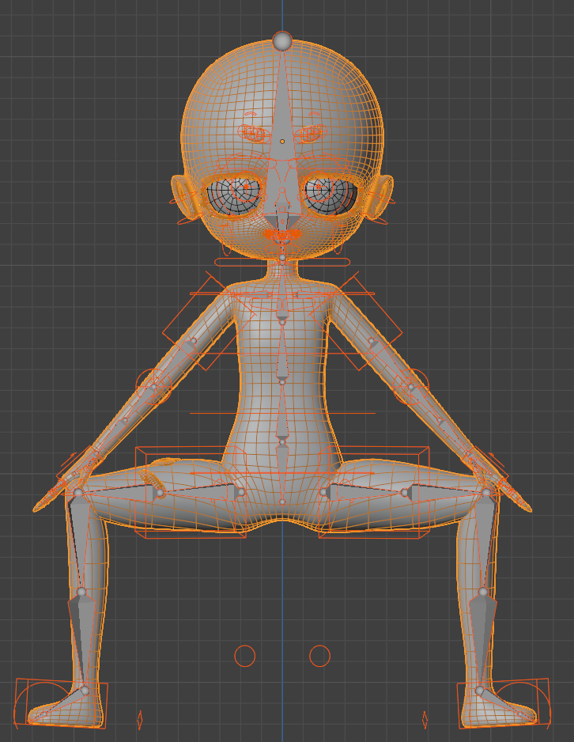Image resolution: width=574 pixels, height=742 pixels.
Task: Click the circle control on viewer's right between the legs
Action: 319,656
